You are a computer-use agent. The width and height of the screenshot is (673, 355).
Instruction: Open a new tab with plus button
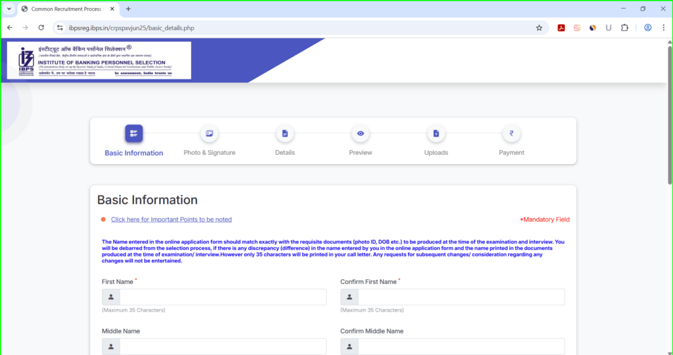coord(128,9)
